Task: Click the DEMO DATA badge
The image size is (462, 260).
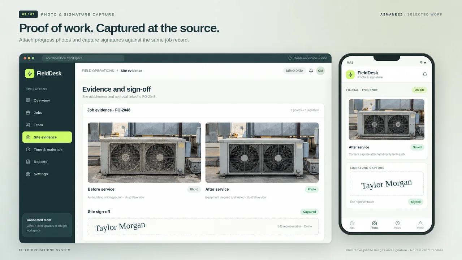Action: (x=294, y=71)
